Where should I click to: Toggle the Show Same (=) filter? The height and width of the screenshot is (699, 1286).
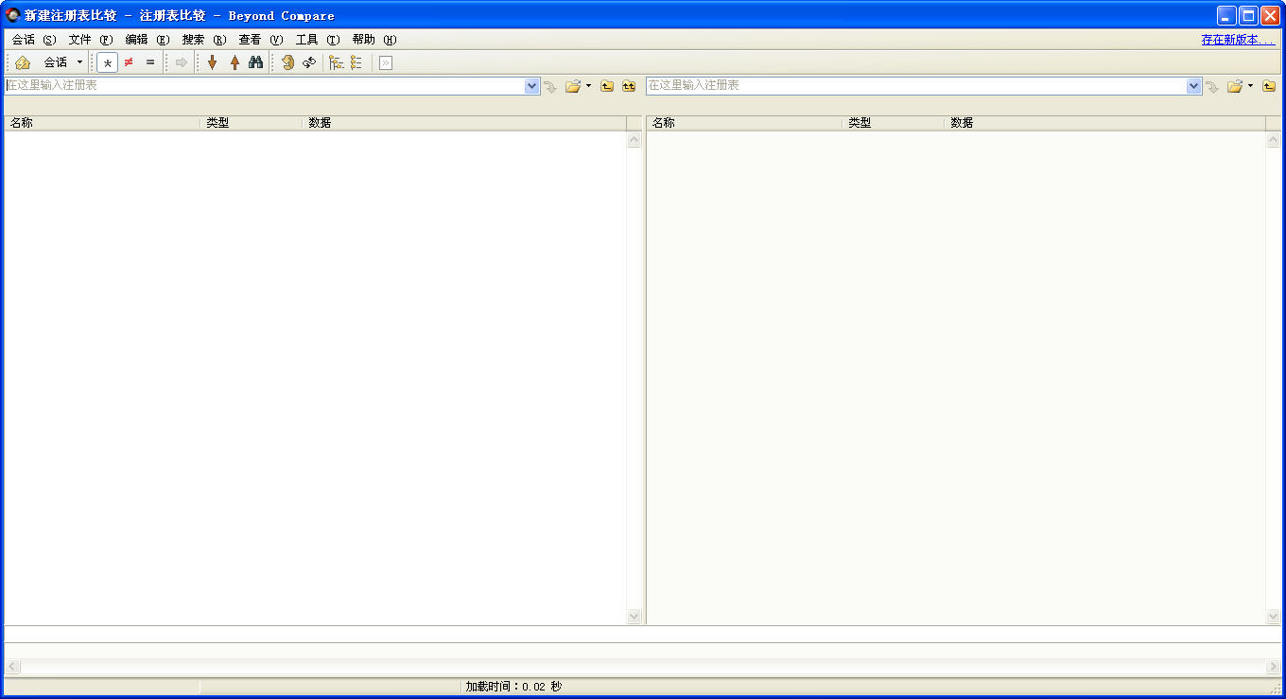149,62
